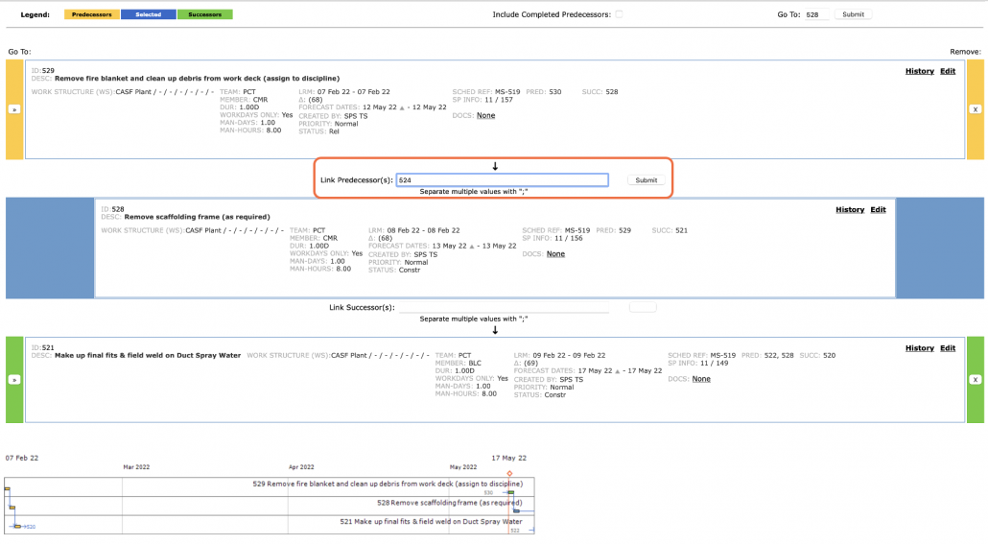Submit the top Go To value
Screen dimensions: 988x544
click(853, 14)
